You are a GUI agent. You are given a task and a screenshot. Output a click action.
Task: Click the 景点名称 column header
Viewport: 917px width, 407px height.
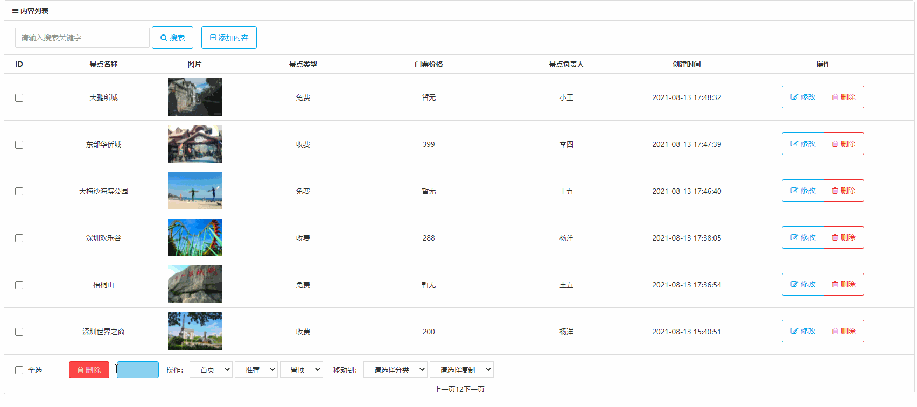coord(103,64)
